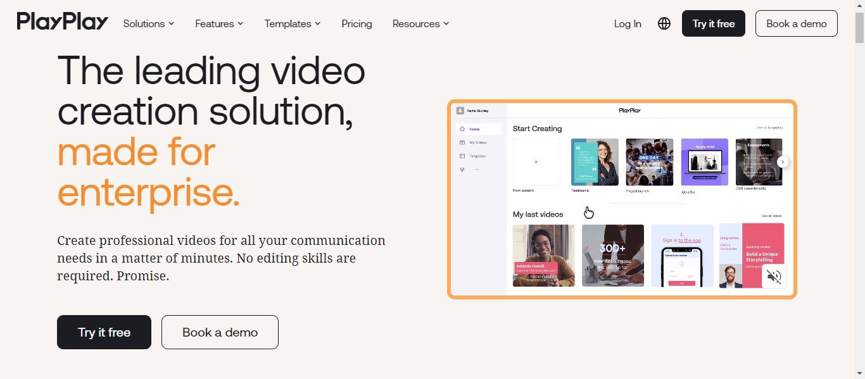
Task: Click the scrollbar down arrow
Action: (x=860, y=373)
